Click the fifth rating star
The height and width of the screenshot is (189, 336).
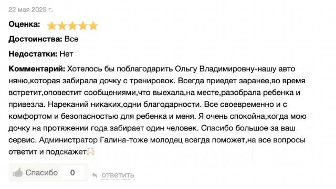click(93, 26)
